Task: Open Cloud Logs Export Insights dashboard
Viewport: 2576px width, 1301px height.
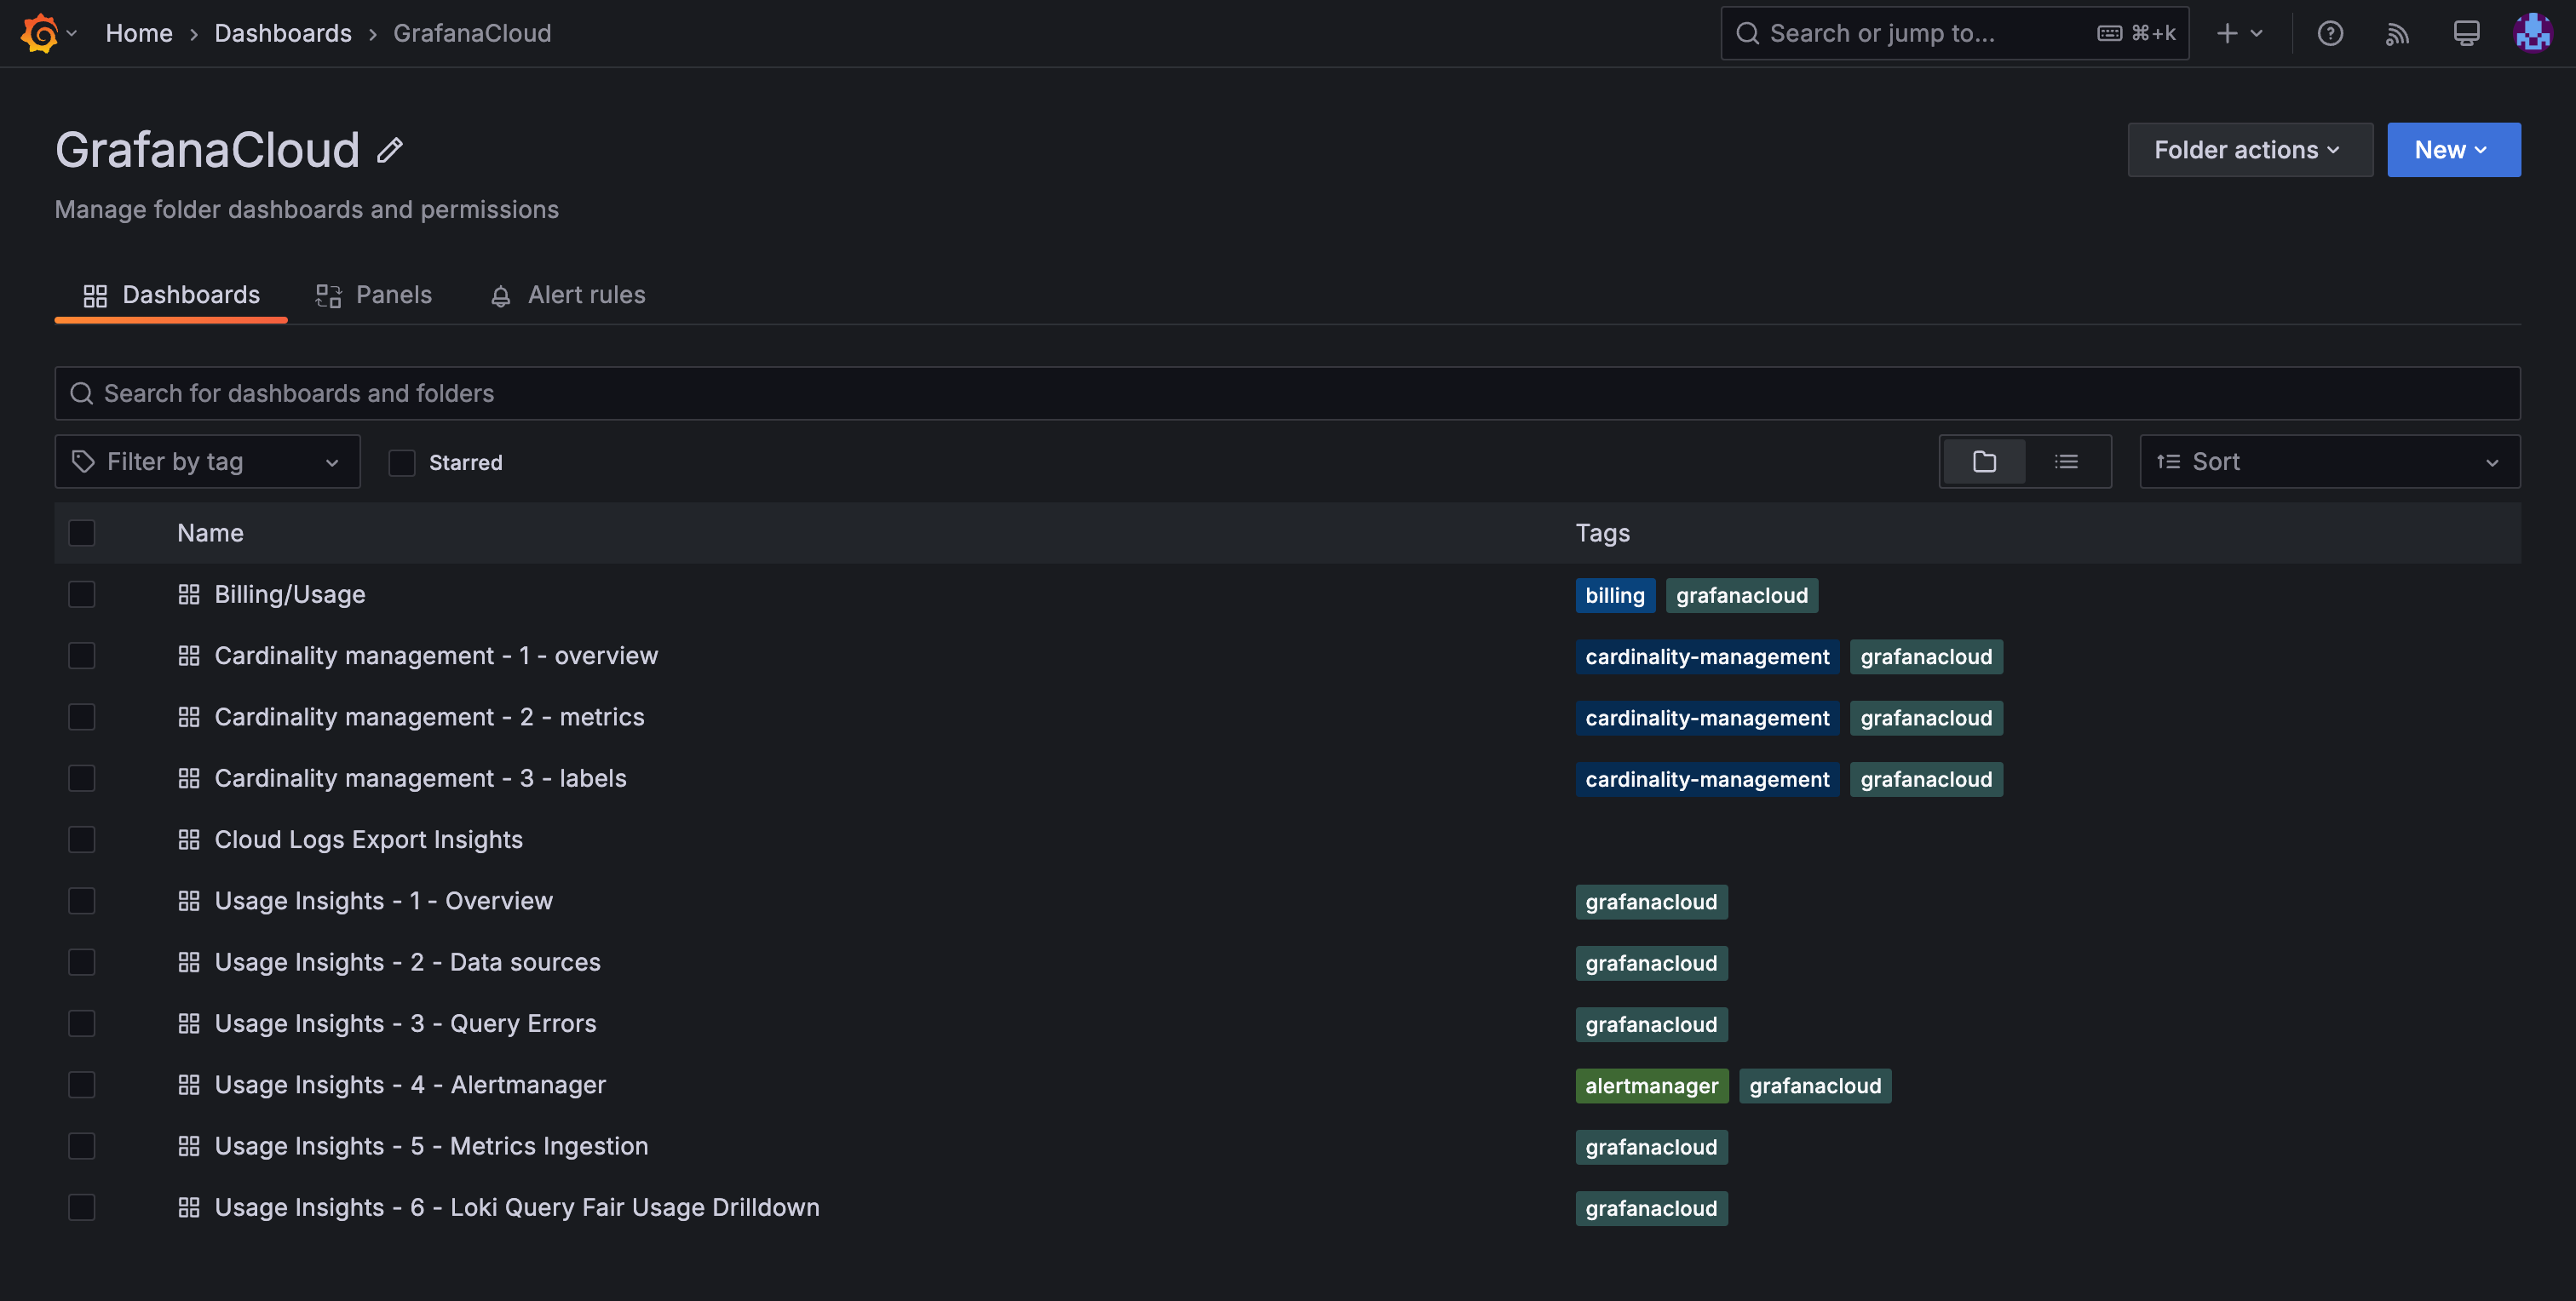Action: click(x=368, y=840)
